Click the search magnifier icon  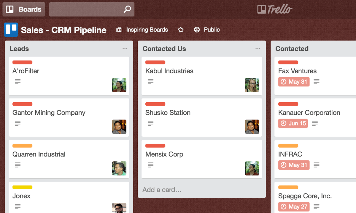(x=127, y=9)
